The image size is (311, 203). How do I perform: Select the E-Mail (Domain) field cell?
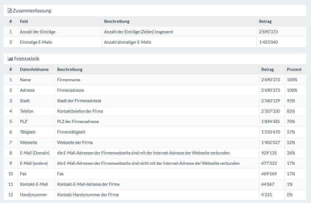35,153
